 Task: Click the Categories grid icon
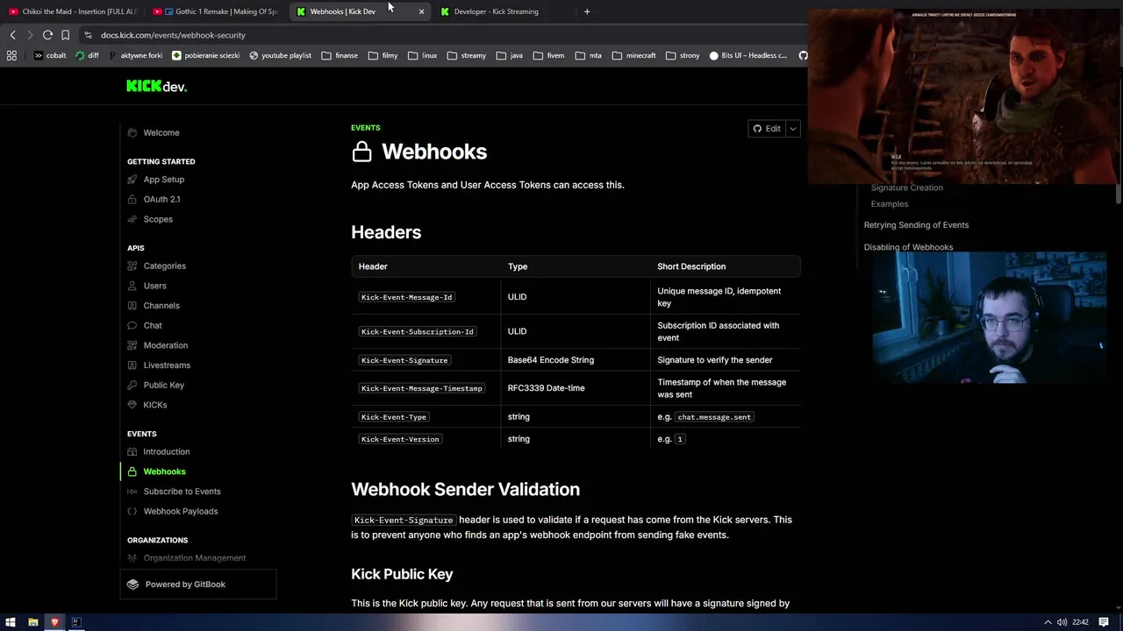(132, 266)
